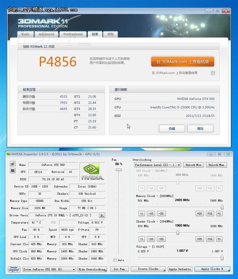Screen dimensions: 238x279
Task: Click the GT1 value 21.06
Action: click(92, 96)
